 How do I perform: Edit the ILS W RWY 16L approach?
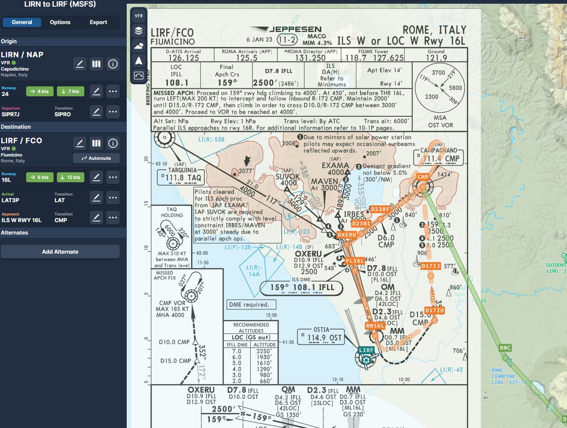click(96, 218)
